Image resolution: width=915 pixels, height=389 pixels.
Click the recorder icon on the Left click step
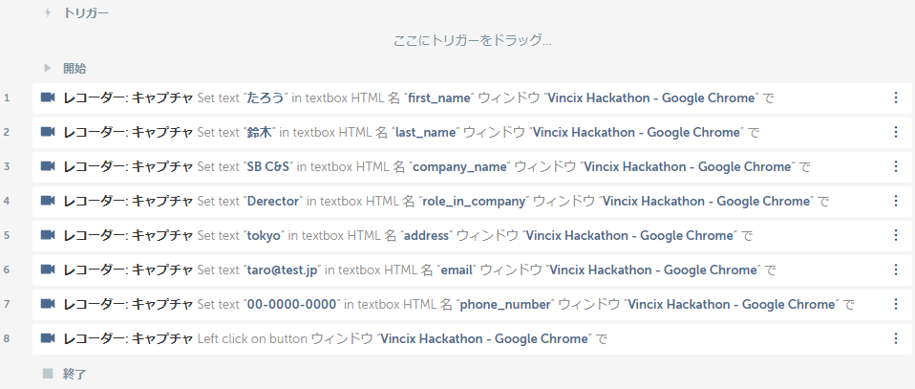(48, 338)
